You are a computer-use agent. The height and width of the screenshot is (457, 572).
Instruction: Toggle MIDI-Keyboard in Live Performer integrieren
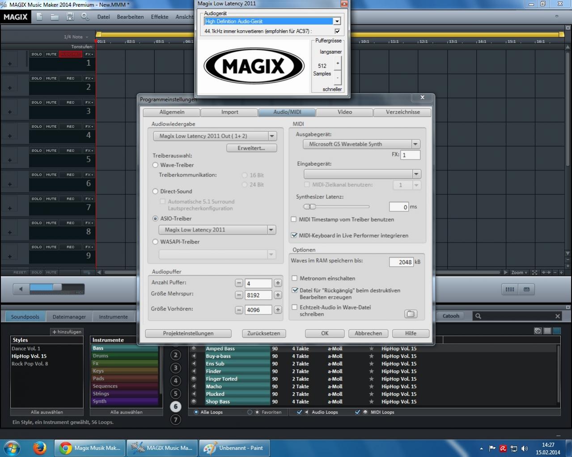(294, 235)
